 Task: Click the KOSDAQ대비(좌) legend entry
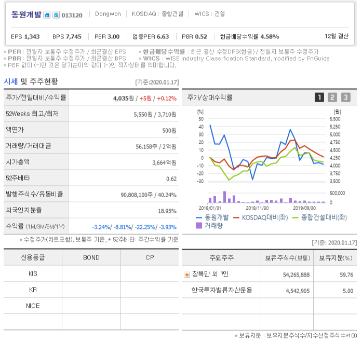[261, 217]
